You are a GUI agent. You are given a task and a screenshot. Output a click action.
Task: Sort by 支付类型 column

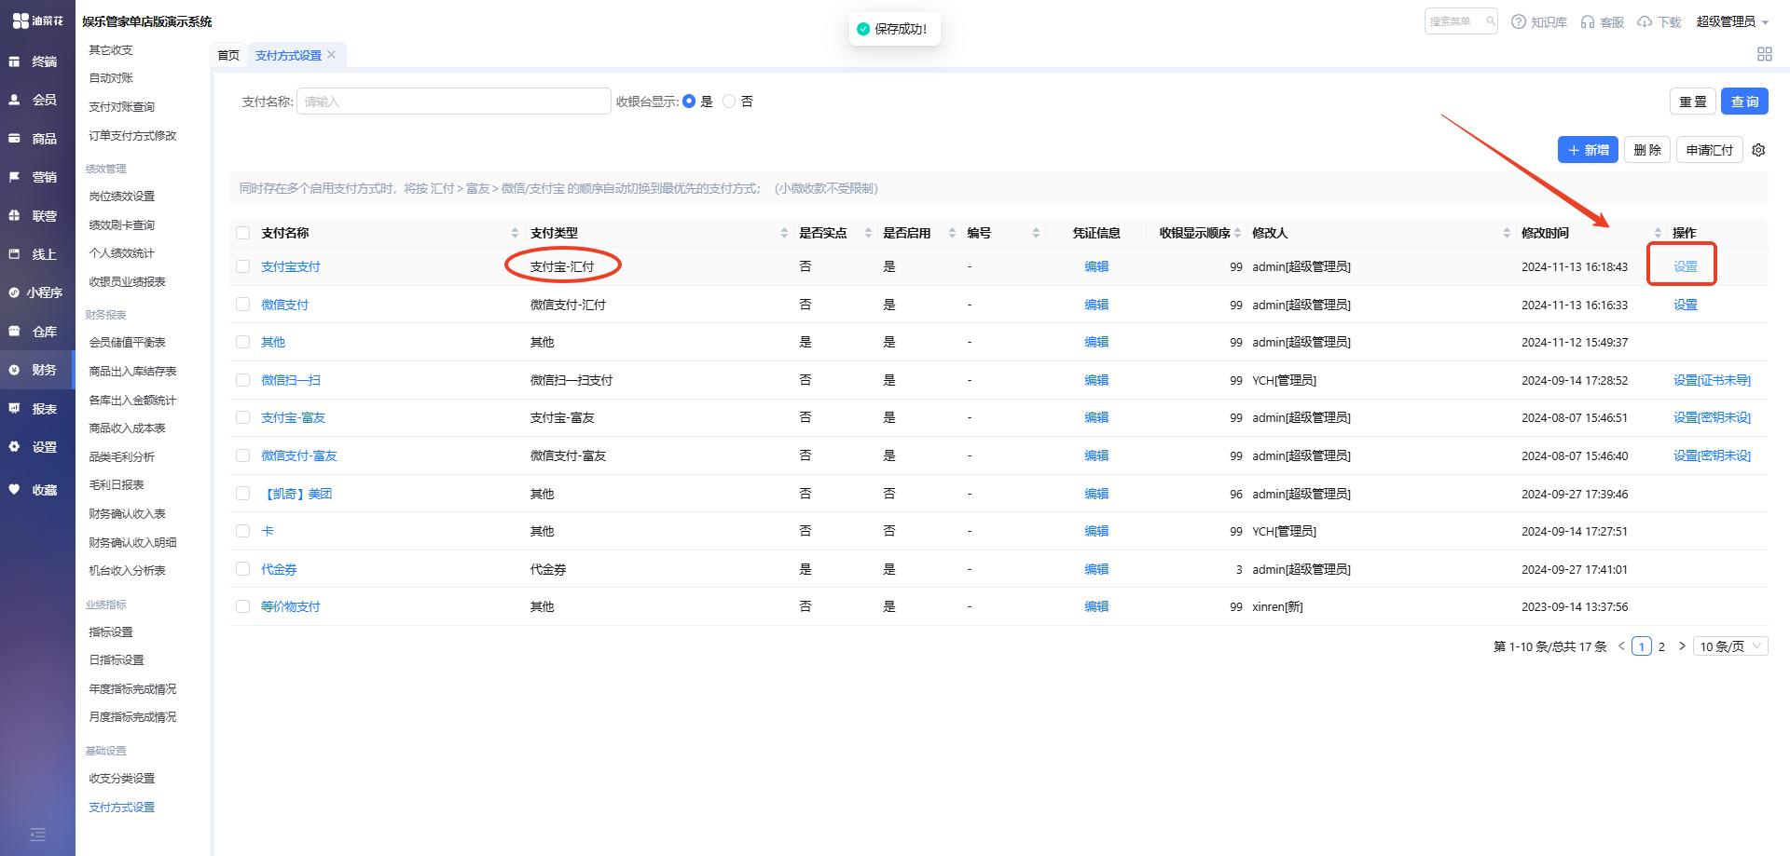784,233
